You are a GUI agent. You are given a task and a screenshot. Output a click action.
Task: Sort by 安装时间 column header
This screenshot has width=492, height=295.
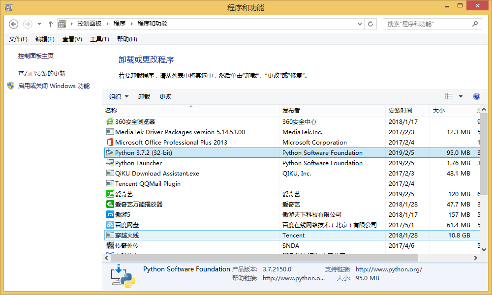(407, 110)
